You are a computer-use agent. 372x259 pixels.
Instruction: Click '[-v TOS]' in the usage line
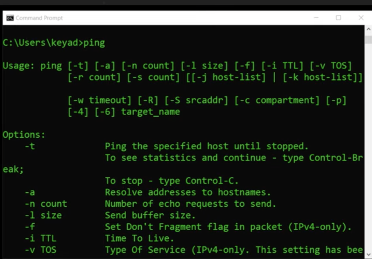pos(331,66)
